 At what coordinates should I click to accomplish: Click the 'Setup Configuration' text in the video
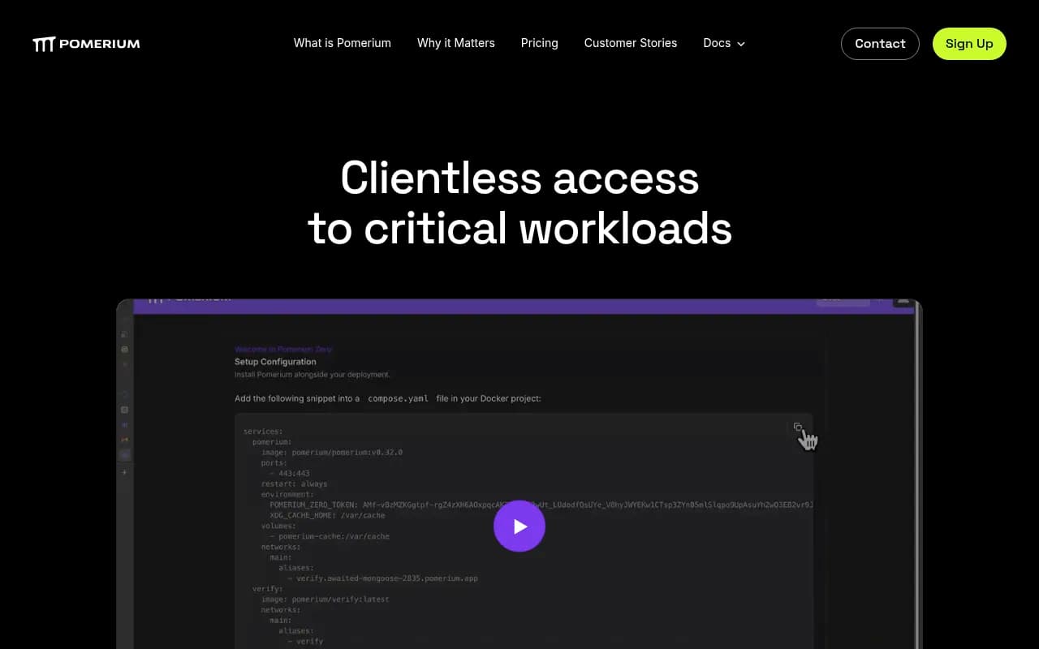[275, 362]
